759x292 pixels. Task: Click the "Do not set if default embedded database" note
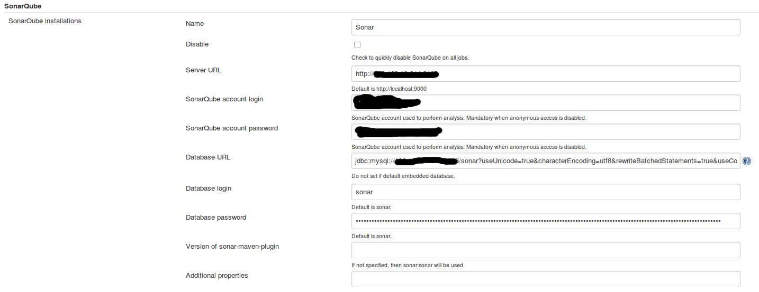pyautogui.click(x=403, y=176)
